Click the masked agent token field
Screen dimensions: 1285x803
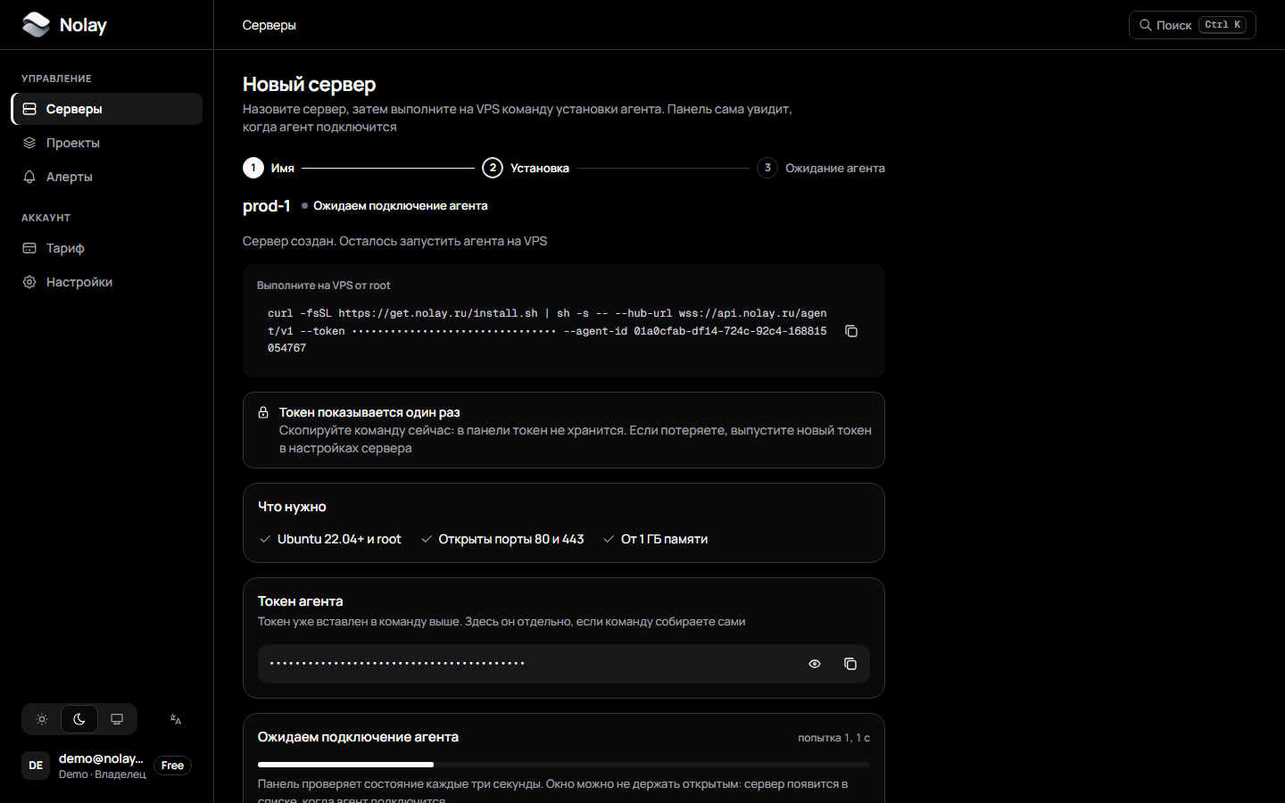564,664
